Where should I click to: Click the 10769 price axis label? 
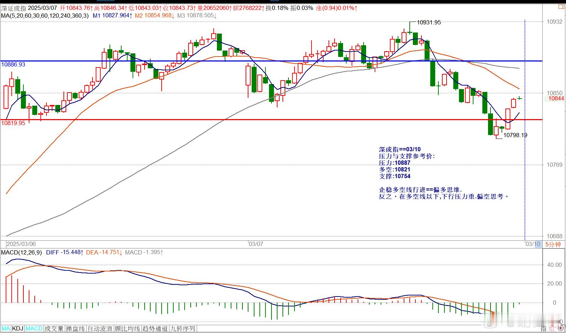point(554,165)
